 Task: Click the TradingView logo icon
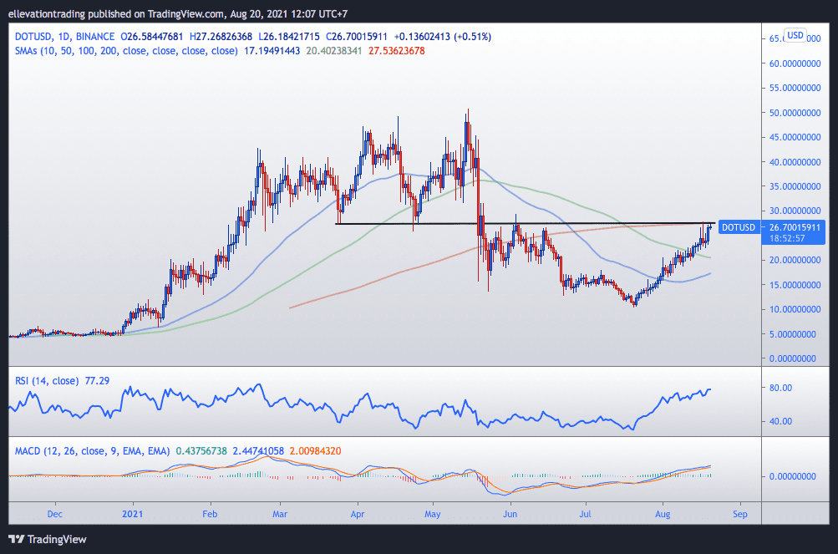(18, 539)
